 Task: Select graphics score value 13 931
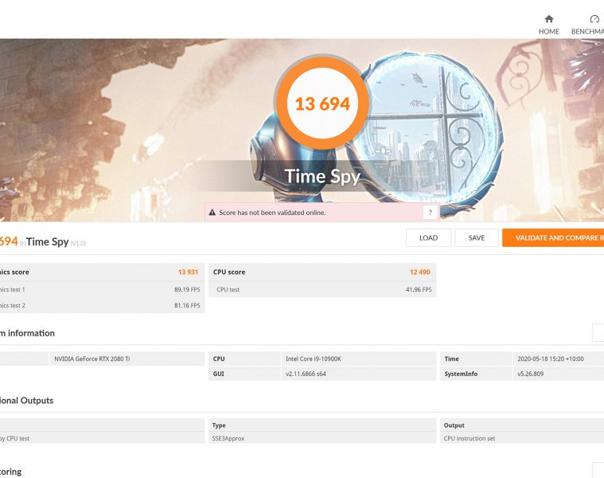tap(188, 272)
